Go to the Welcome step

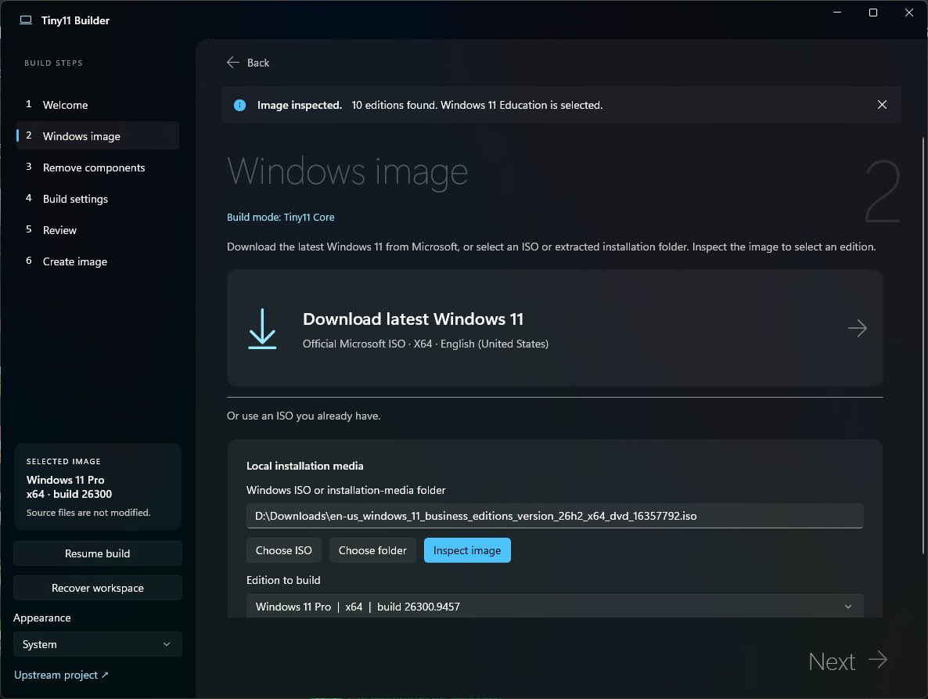(98, 105)
